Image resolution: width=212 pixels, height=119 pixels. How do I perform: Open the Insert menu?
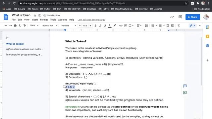click(x=34, y=20)
